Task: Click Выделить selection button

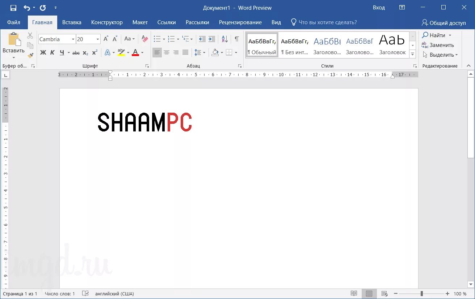Action: [440, 55]
